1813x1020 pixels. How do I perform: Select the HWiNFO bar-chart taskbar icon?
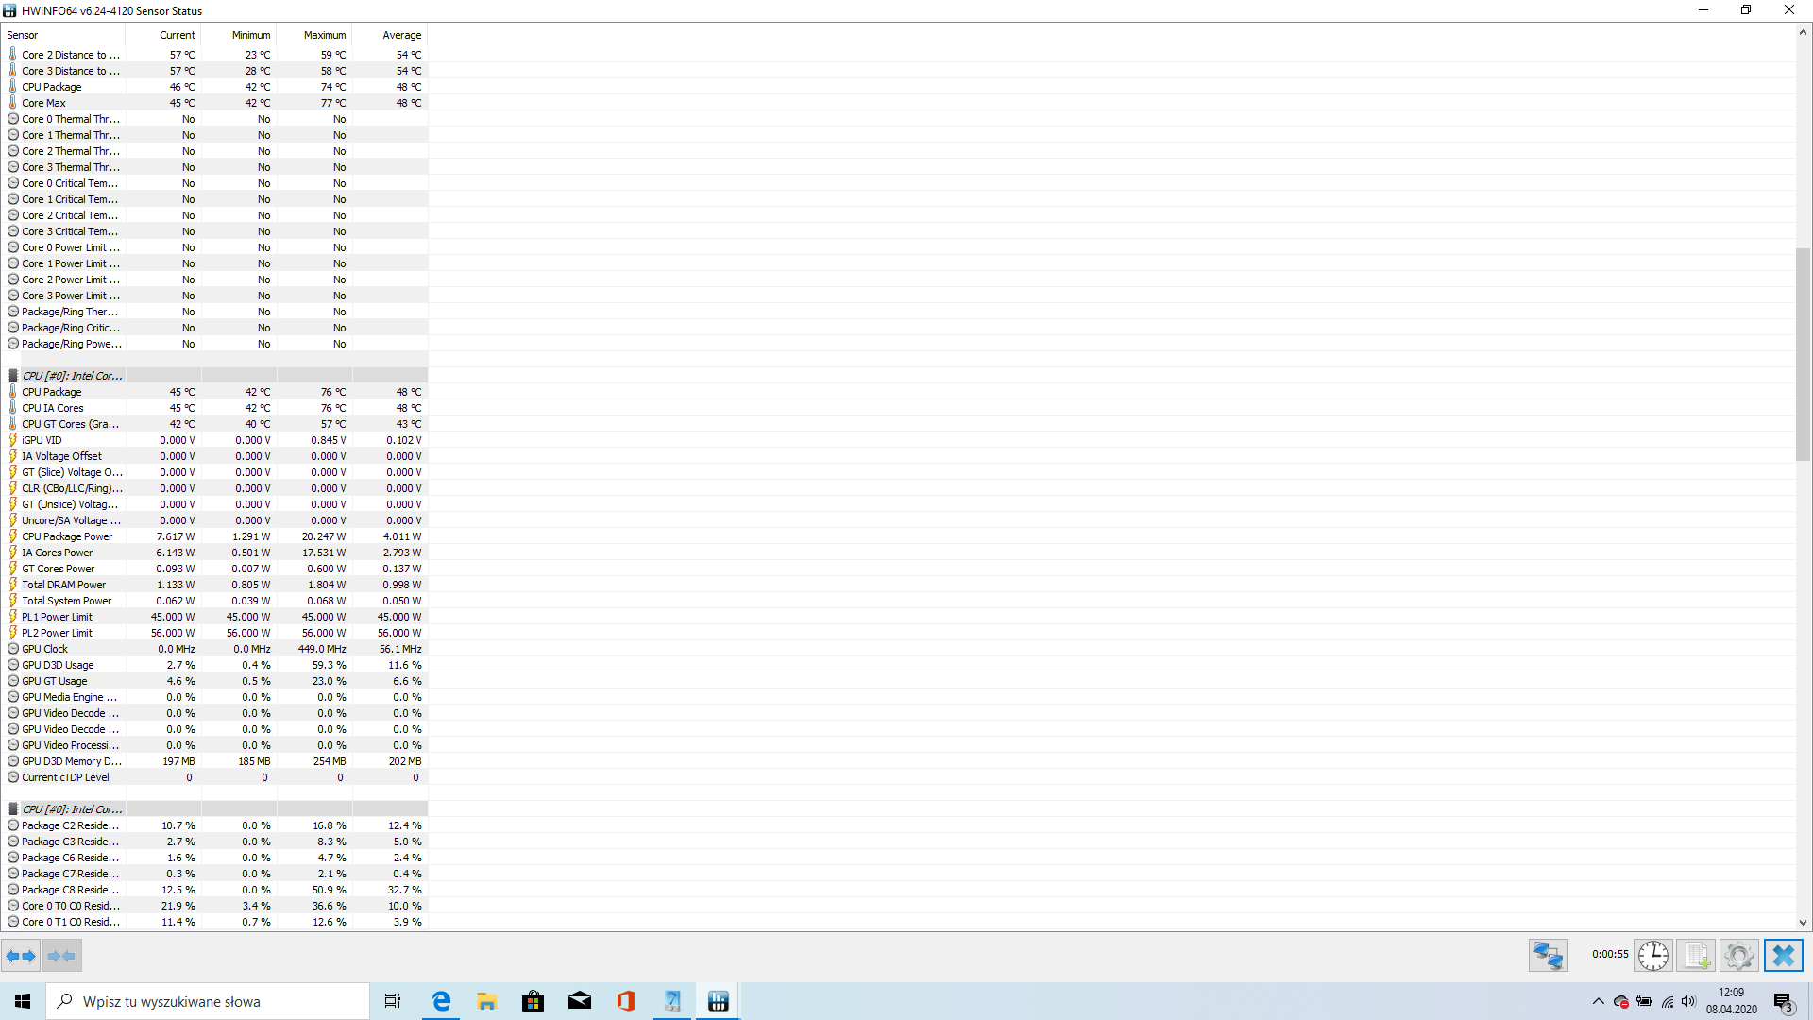click(x=719, y=1001)
